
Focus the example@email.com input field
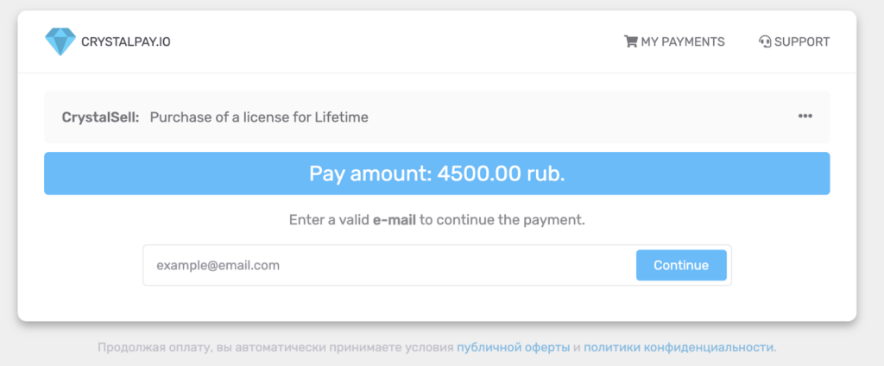pyautogui.click(x=388, y=266)
